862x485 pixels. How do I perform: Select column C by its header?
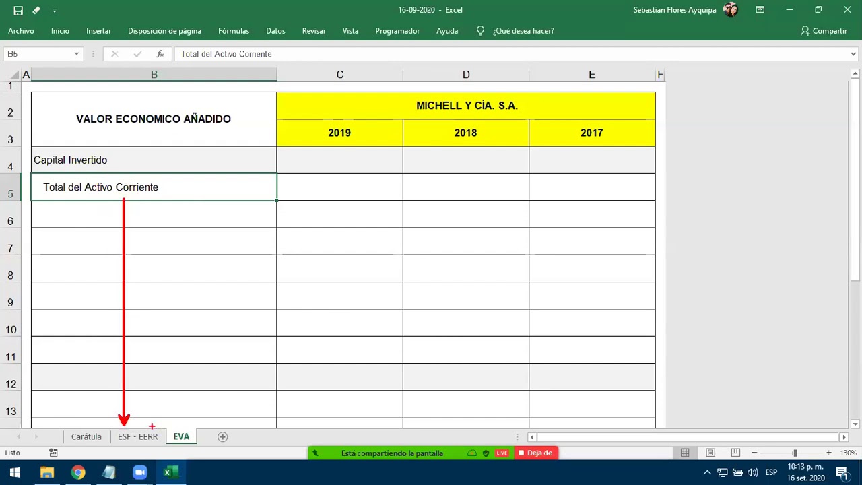339,75
